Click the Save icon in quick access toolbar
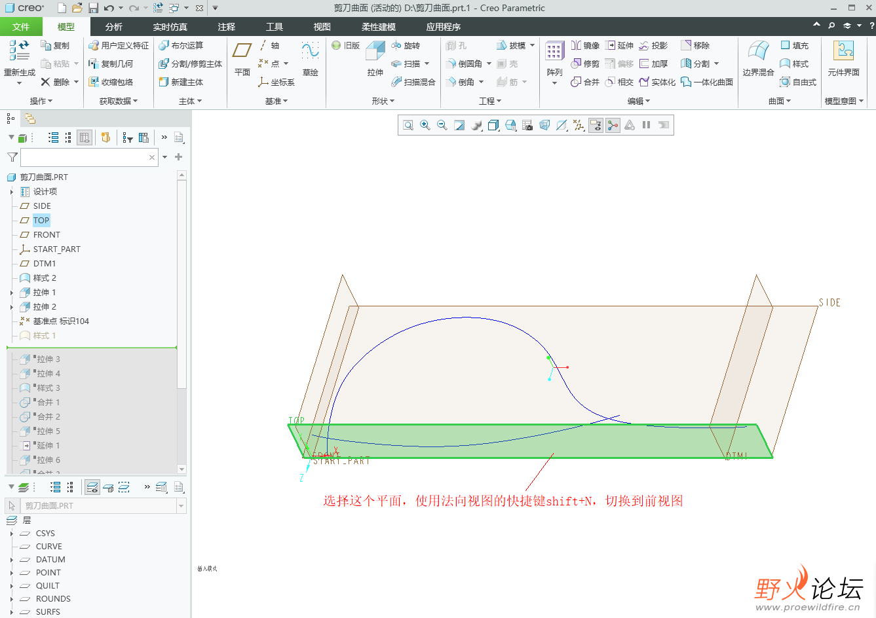876x618 pixels. pos(93,8)
